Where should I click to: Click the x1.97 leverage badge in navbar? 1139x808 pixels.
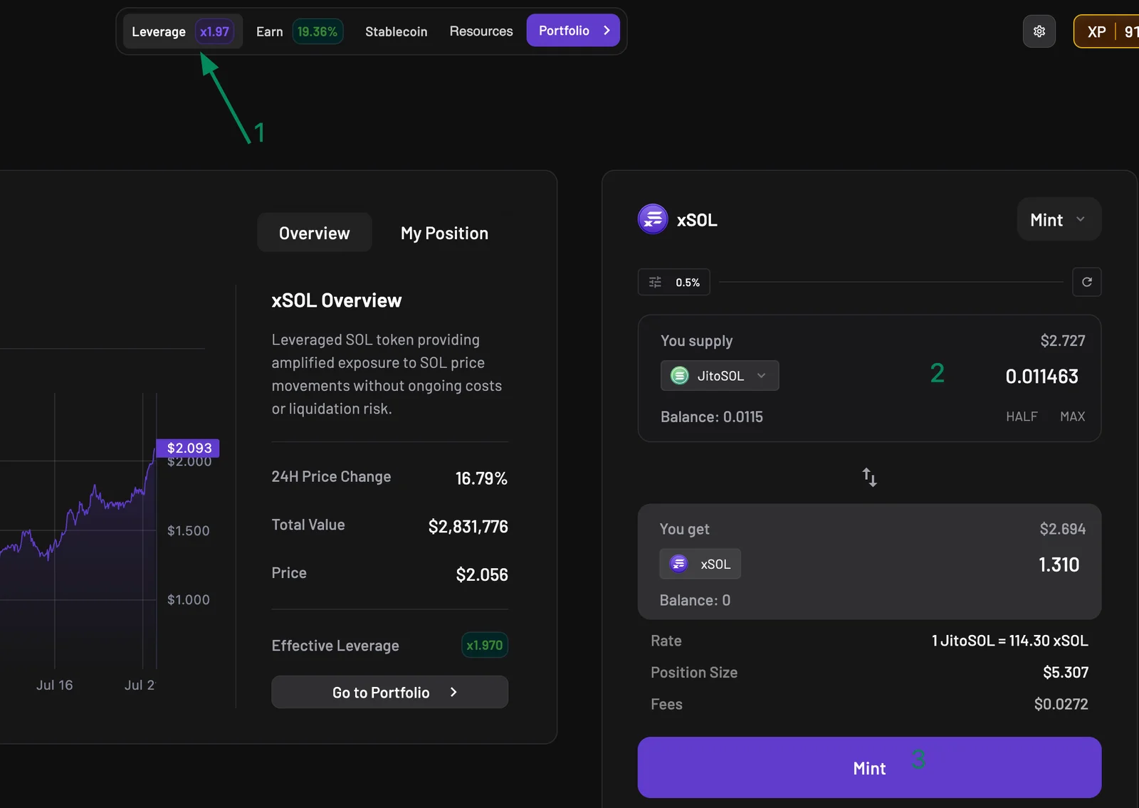click(214, 31)
